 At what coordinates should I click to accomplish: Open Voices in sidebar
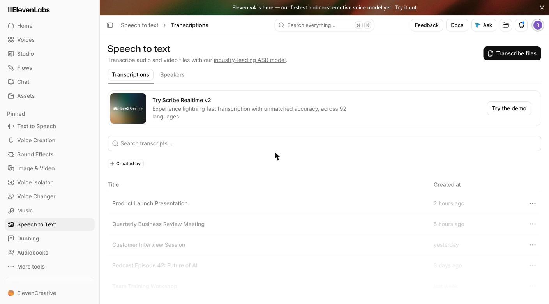click(x=49, y=40)
